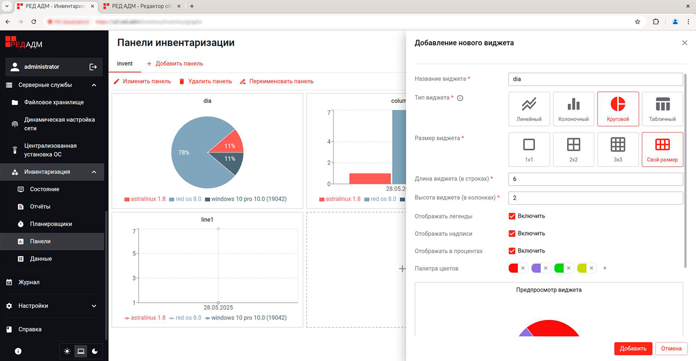Choose the 1x1 widget size

coord(529,150)
